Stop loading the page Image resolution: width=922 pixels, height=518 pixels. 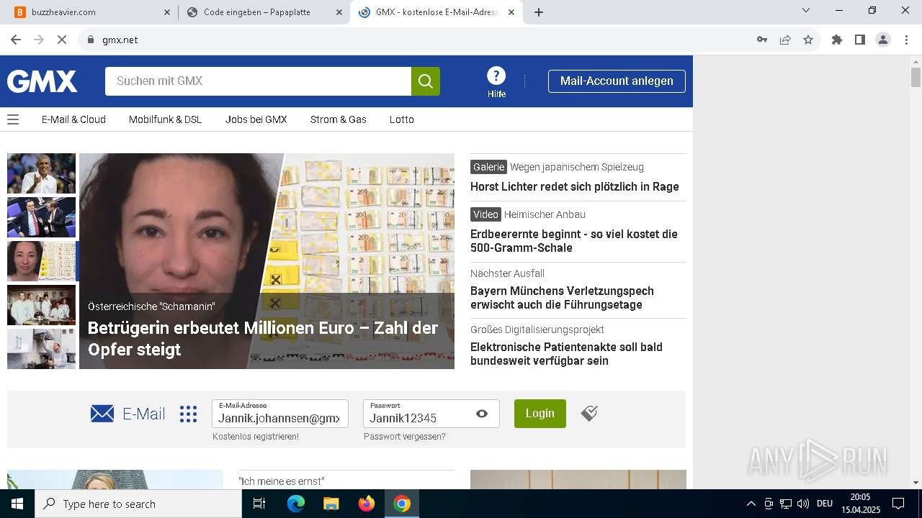point(62,40)
